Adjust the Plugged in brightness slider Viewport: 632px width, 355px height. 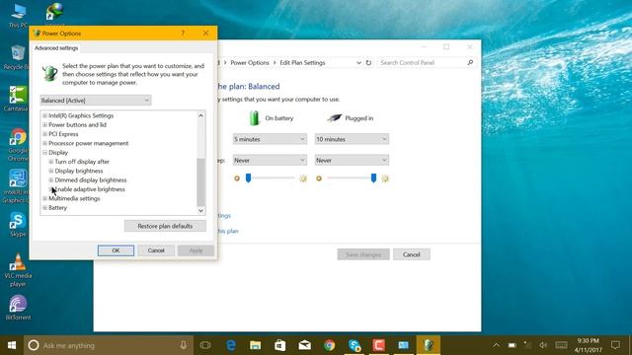tap(373, 177)
